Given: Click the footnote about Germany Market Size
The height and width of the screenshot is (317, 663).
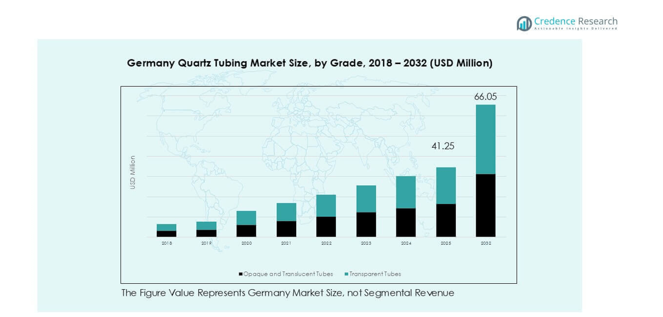Looking at the screenshot, I should click(x=288, y=293).
